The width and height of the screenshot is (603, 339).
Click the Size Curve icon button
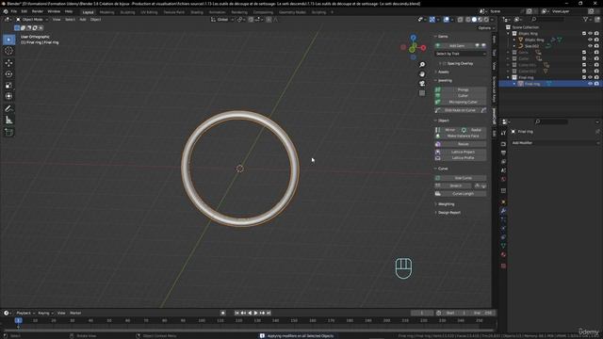[x=437, y=178]
